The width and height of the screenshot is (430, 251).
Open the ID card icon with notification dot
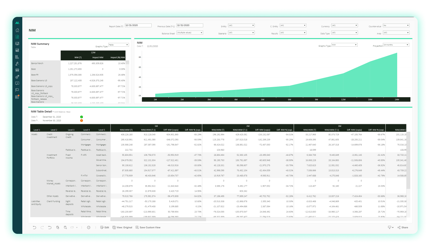[x=17, y=97]
